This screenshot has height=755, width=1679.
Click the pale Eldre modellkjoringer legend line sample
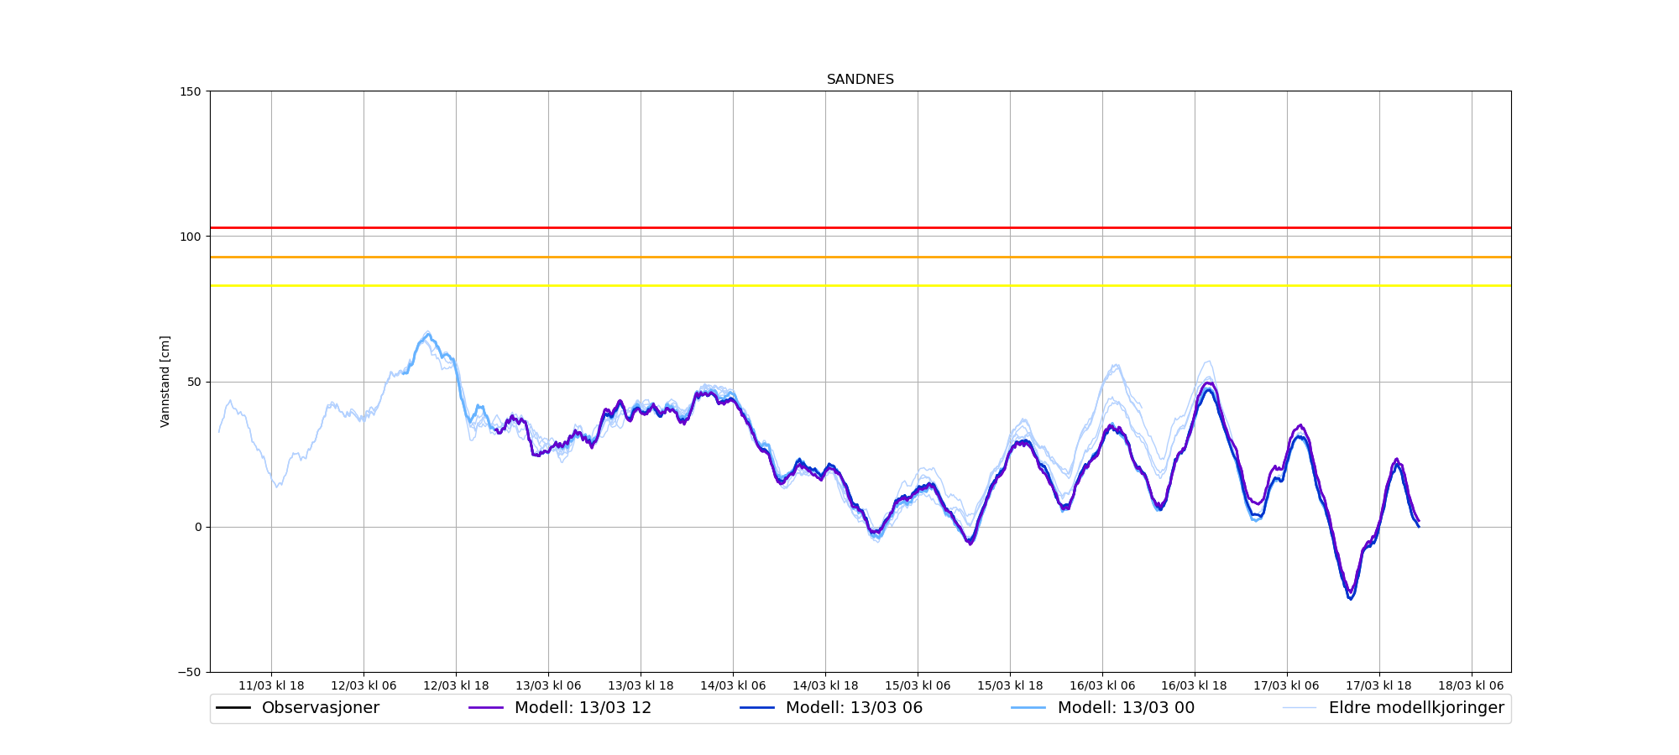[x=1300, y=708]
